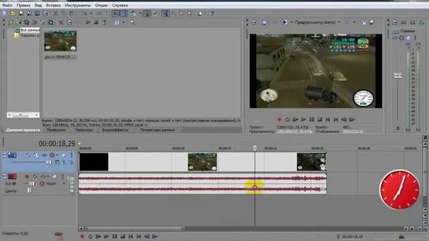Viewport: 429px width, 241px height.
Task: Open automation settings dropdown on video track 1
Action: 57,155
